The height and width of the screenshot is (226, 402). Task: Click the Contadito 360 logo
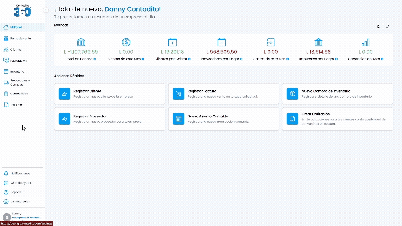tap(23, 11)
